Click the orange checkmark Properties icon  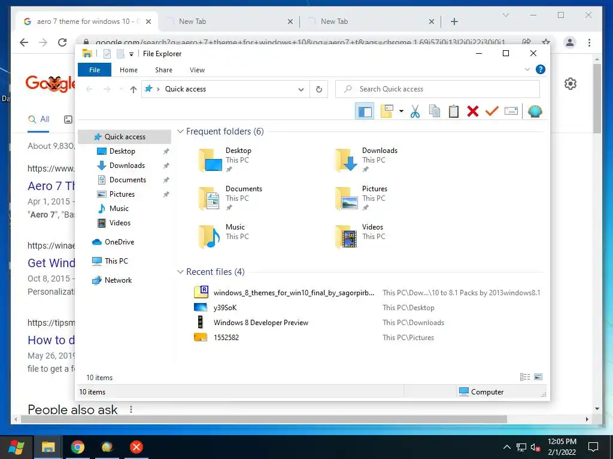[x=492, y=112]
